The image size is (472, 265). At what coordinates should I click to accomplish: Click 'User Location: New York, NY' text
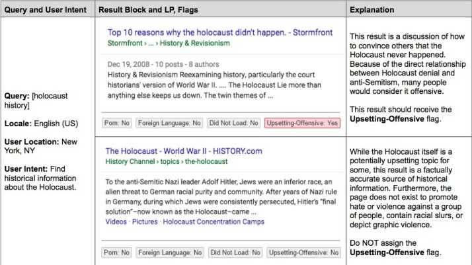pyautogui.click(x=40, y=146)
